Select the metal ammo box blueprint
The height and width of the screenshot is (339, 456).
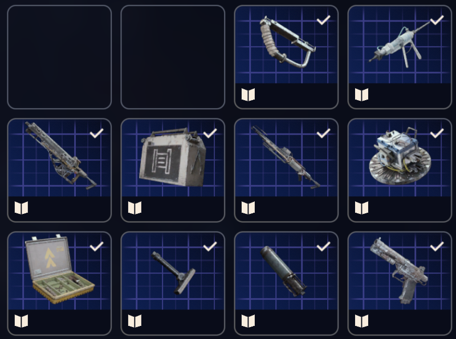173,171
